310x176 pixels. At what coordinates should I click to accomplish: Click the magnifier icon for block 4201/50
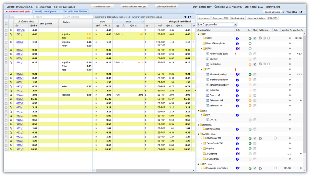click(11, 30)
